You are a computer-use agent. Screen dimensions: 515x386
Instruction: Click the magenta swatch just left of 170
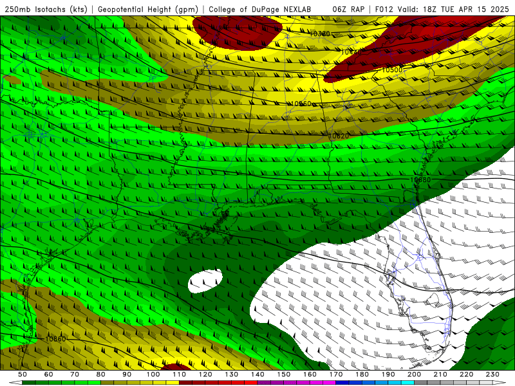(330, 383)
